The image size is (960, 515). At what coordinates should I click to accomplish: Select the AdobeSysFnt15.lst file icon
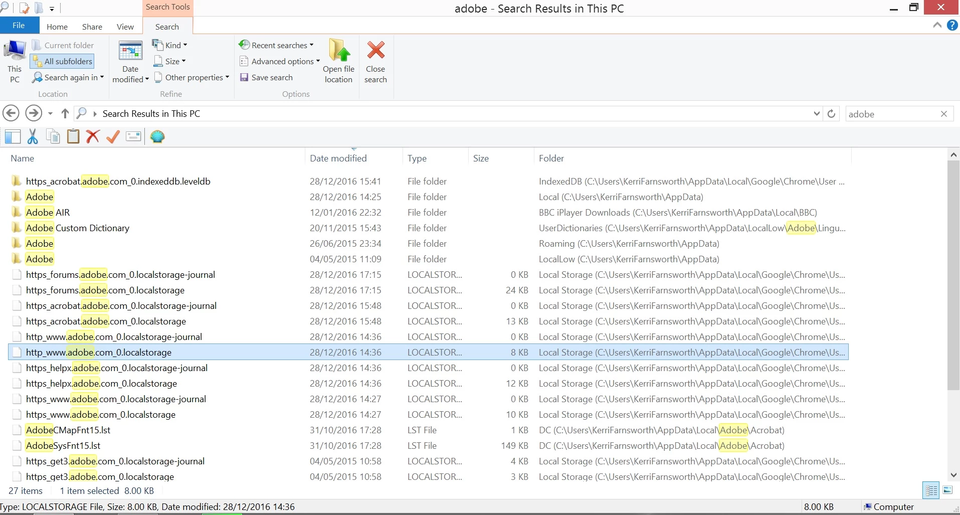pos(17,445)
